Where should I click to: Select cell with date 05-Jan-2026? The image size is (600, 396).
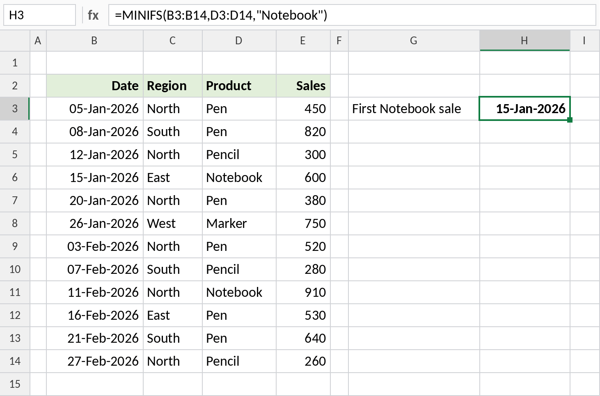click(x=95, y=109)
